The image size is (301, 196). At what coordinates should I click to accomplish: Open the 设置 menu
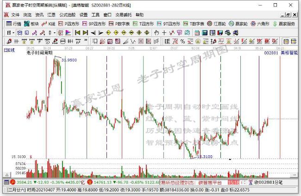83,15
